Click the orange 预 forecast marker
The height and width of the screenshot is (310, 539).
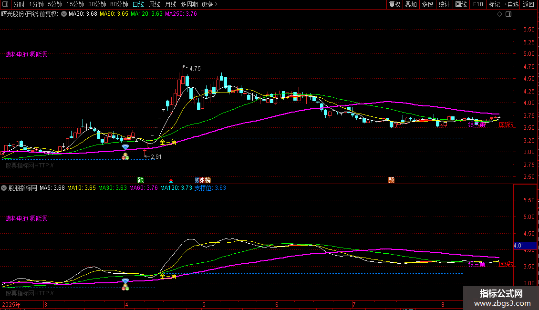click(391, 180)
